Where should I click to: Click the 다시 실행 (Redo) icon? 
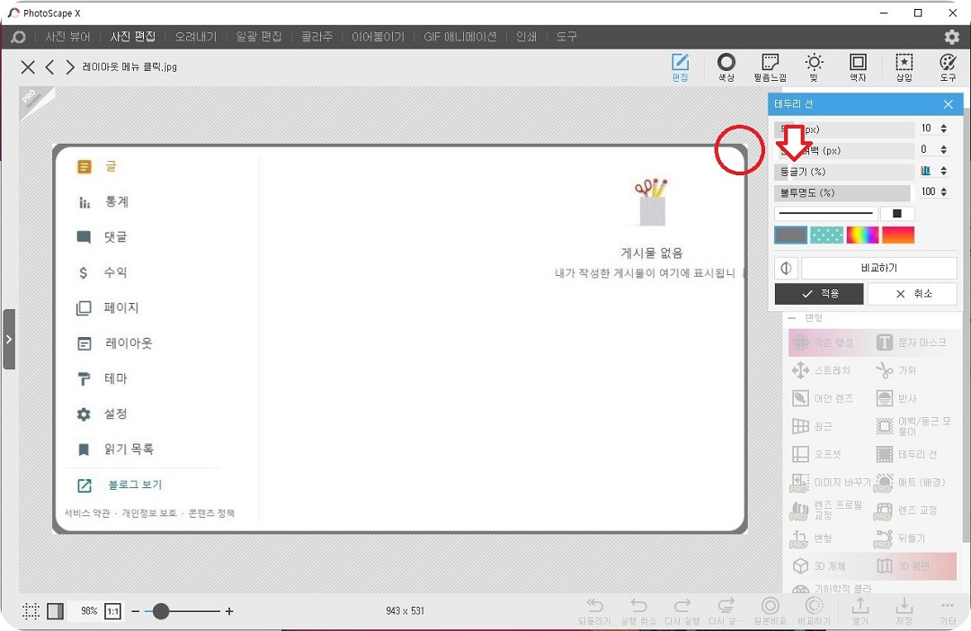[681, 611]
